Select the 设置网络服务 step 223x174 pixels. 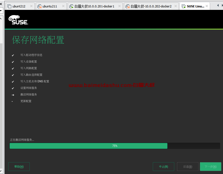point(29,88)
